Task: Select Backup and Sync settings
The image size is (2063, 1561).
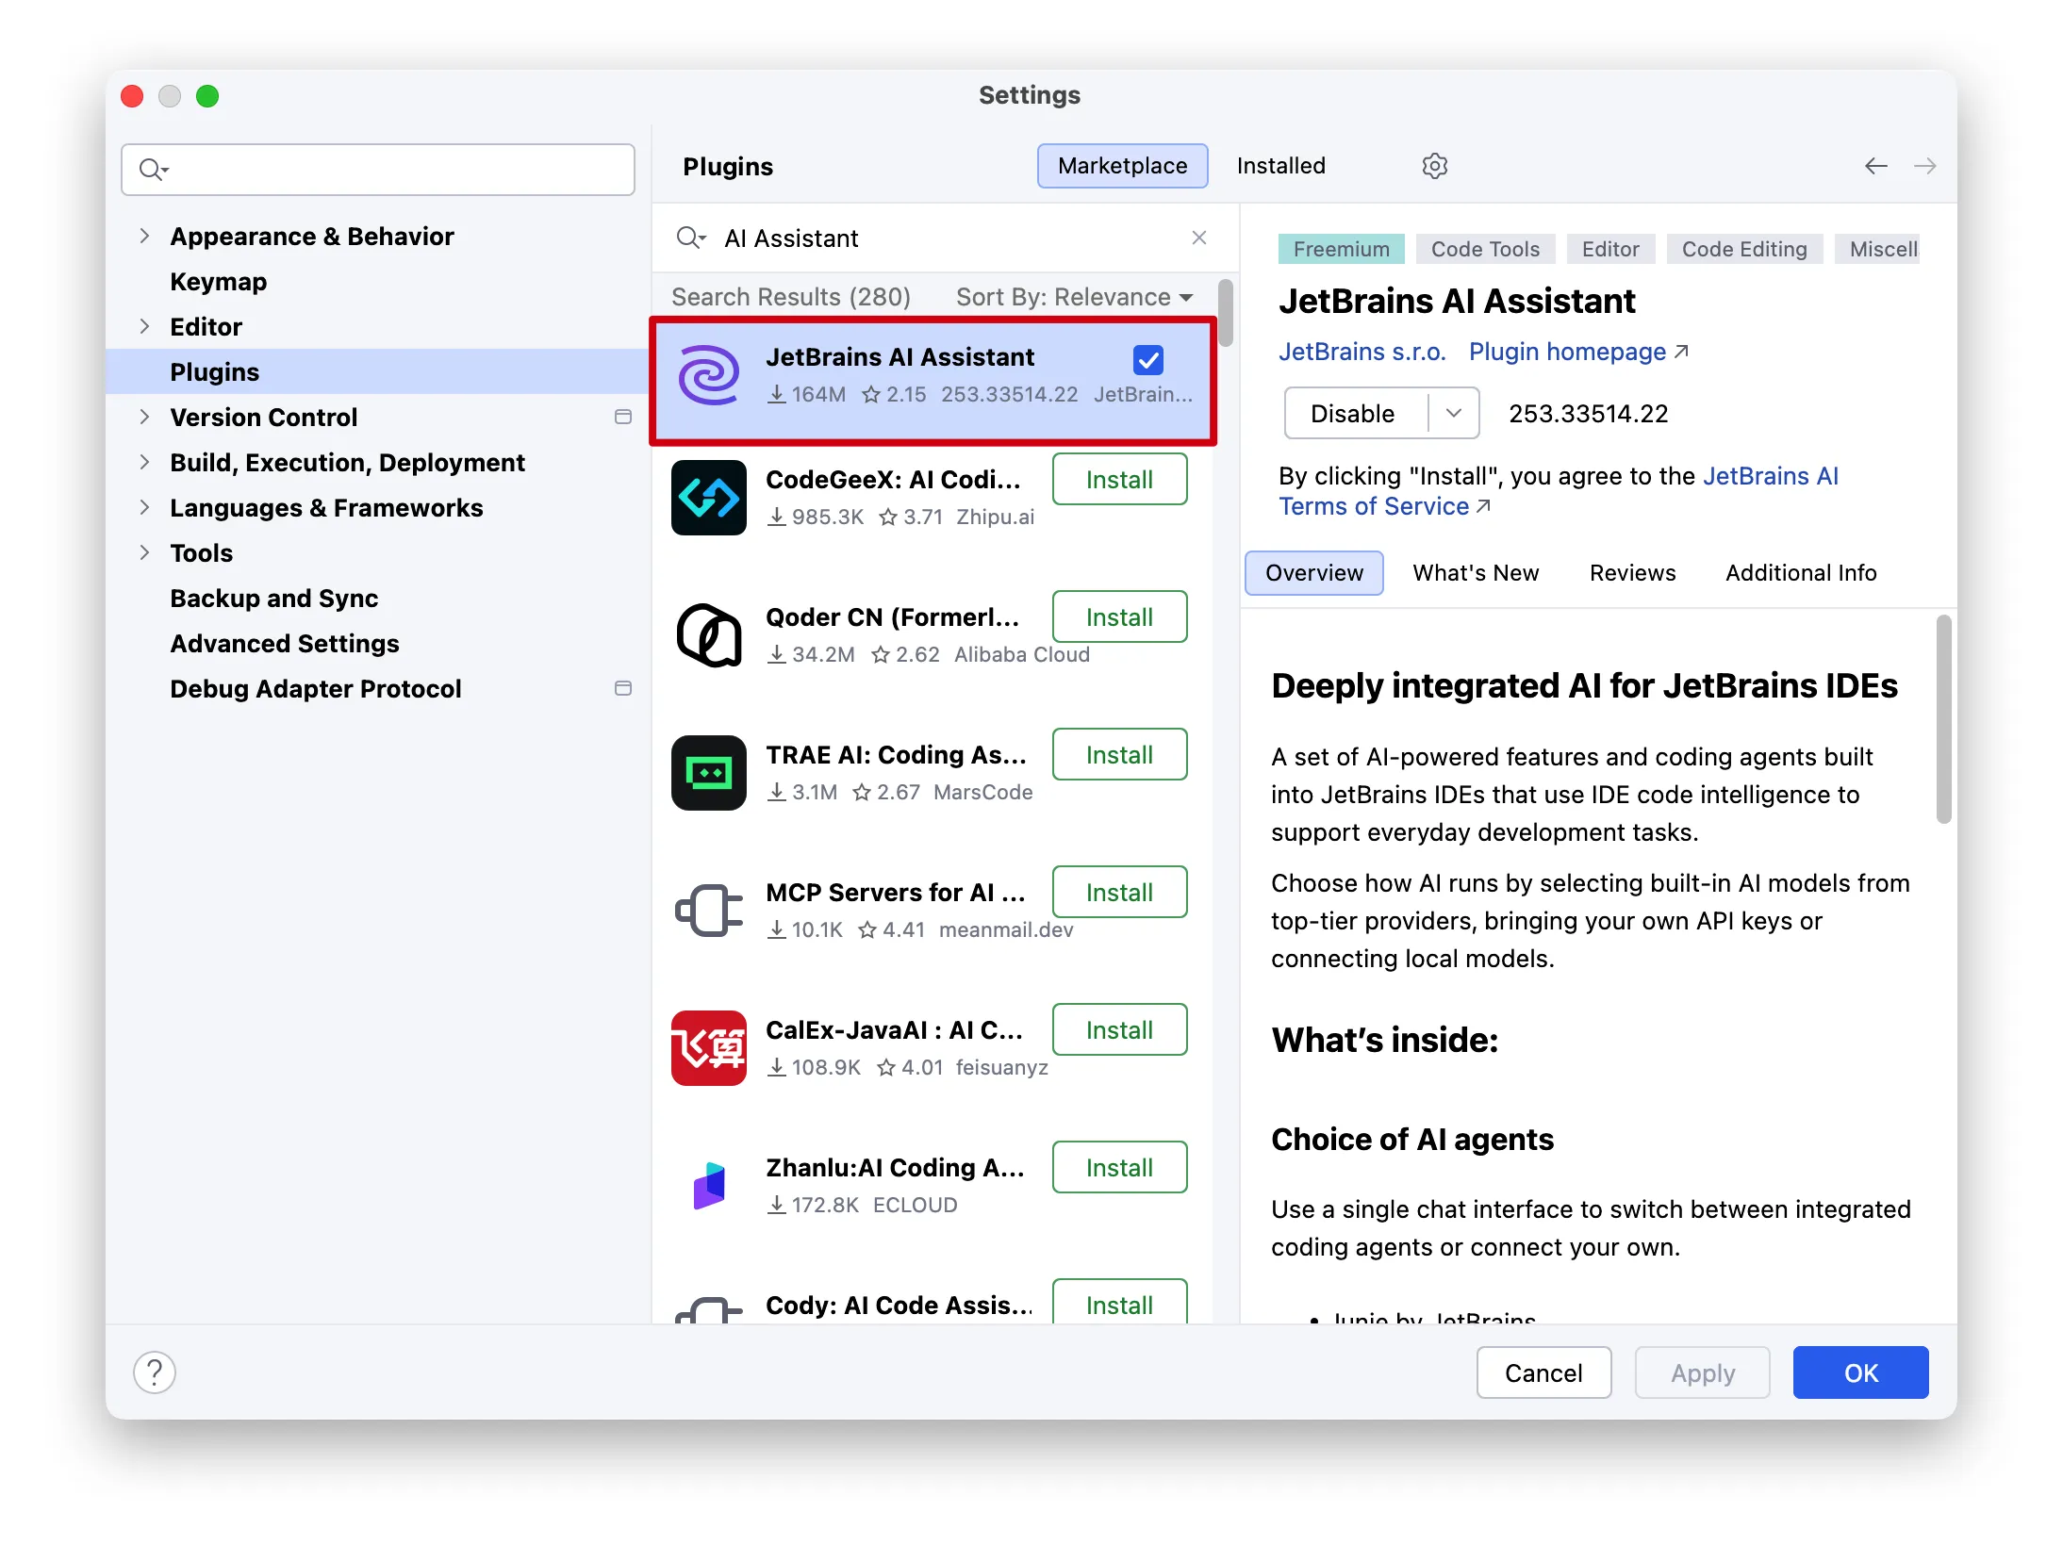Action: (x=273, y=598)
